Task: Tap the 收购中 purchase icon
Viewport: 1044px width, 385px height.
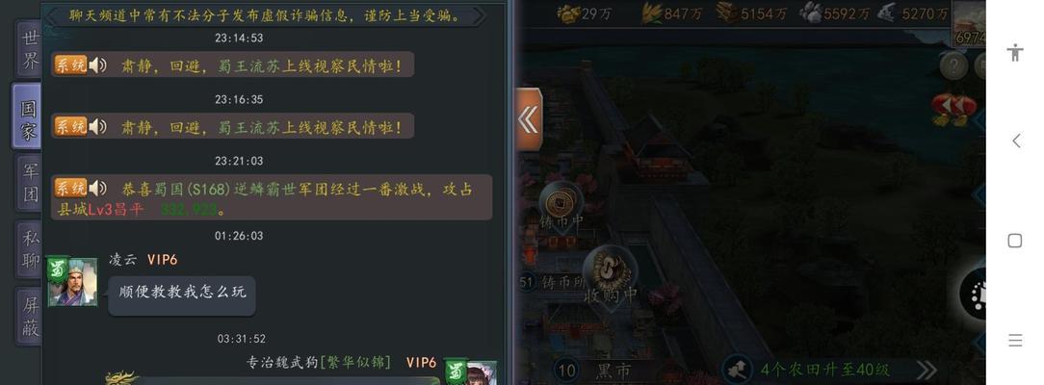Action: tap(610, 269)
